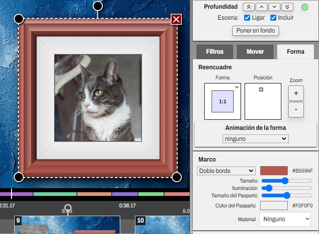Select slide 10 thumbnail in the timeline

coord(163,225)
